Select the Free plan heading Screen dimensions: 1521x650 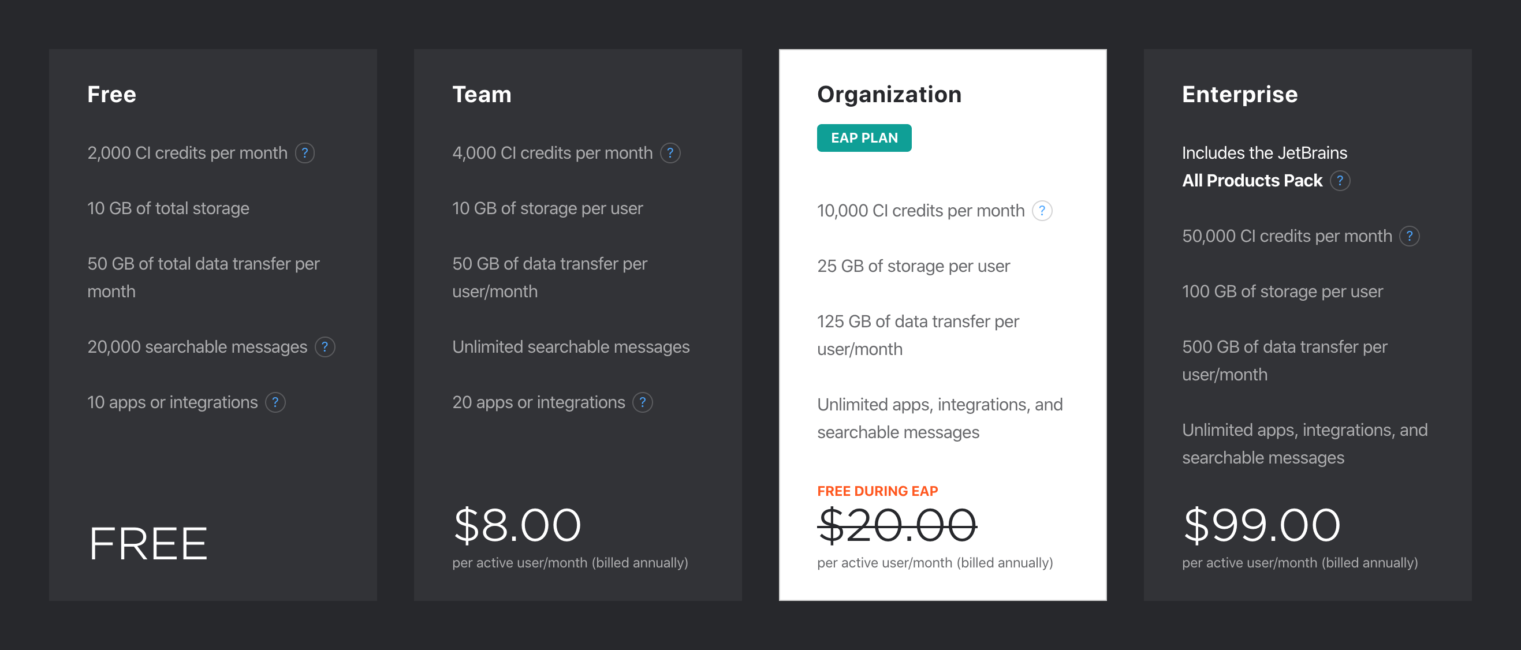(111, 95)
